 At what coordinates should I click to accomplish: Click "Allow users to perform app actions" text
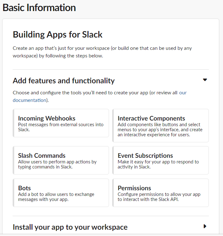(x=57, y=164)
